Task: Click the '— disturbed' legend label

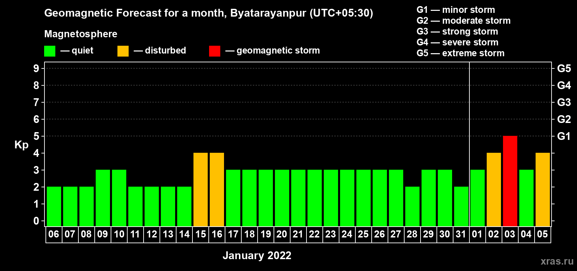Action: pyautogui.click(x=160, y=50)
